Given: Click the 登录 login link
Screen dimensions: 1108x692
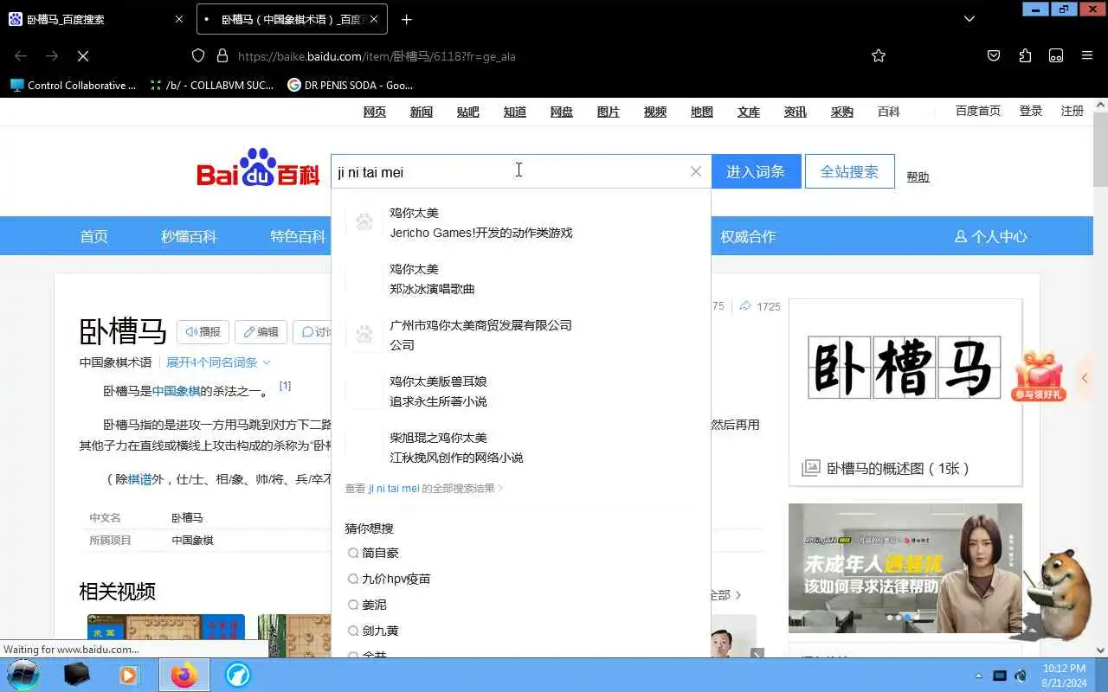Looking at the screenshot, I should (x=1031, y=111).
